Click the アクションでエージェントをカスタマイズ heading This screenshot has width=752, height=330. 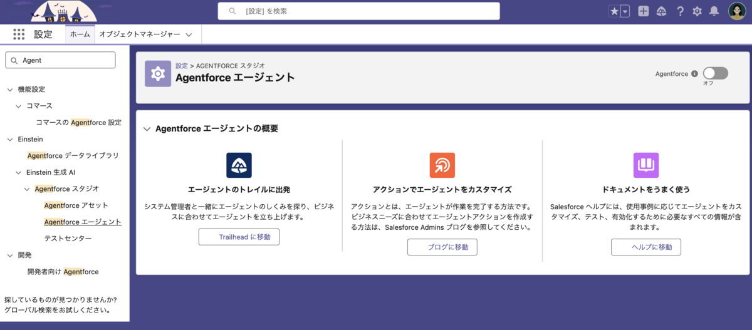(x=442, y=189)
